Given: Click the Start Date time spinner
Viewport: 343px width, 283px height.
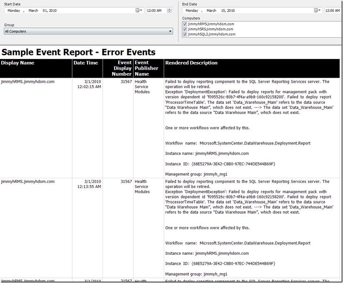Looking at the screenshot, I should pyautogui.click(x=169, y=11).
